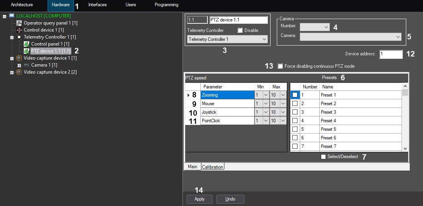Select the Joystick parameter row
423x206 pixels.
click(227, 112)
